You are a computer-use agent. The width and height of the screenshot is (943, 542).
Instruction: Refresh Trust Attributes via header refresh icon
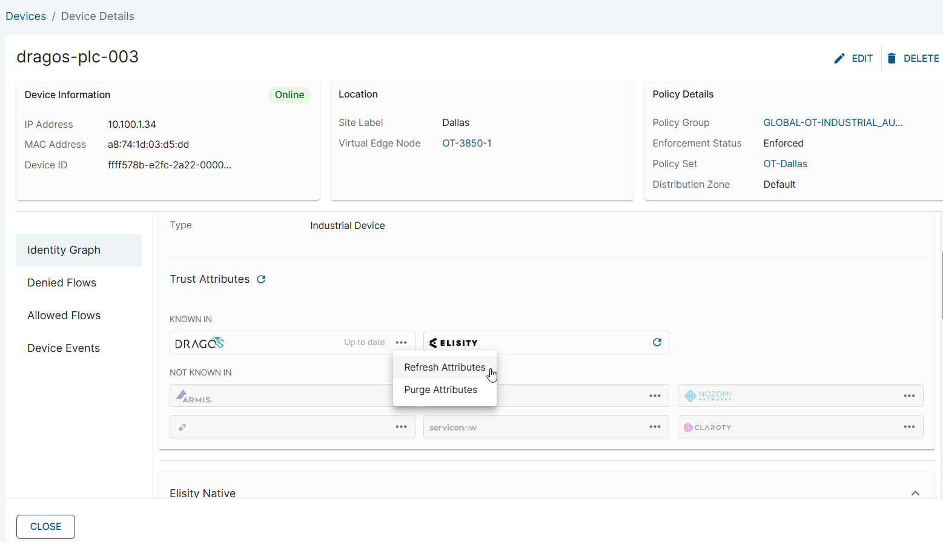point(261,279)
